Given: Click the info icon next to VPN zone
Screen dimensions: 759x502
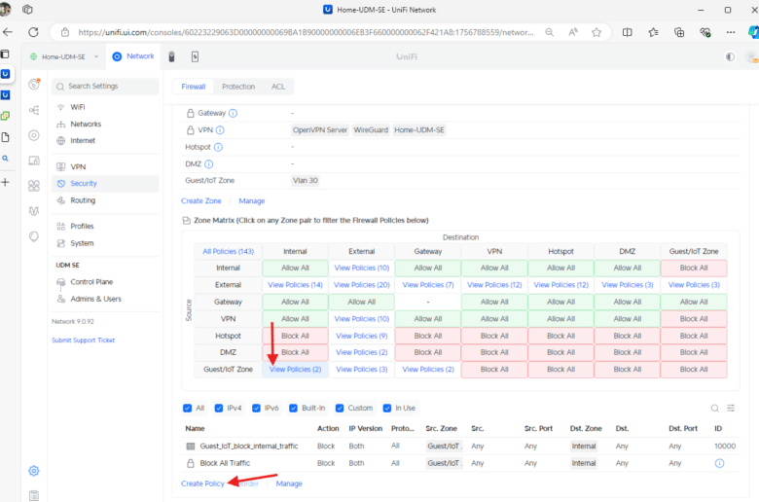Looking at the screenshot, I should pyautogui.click(x=220, y=130).
